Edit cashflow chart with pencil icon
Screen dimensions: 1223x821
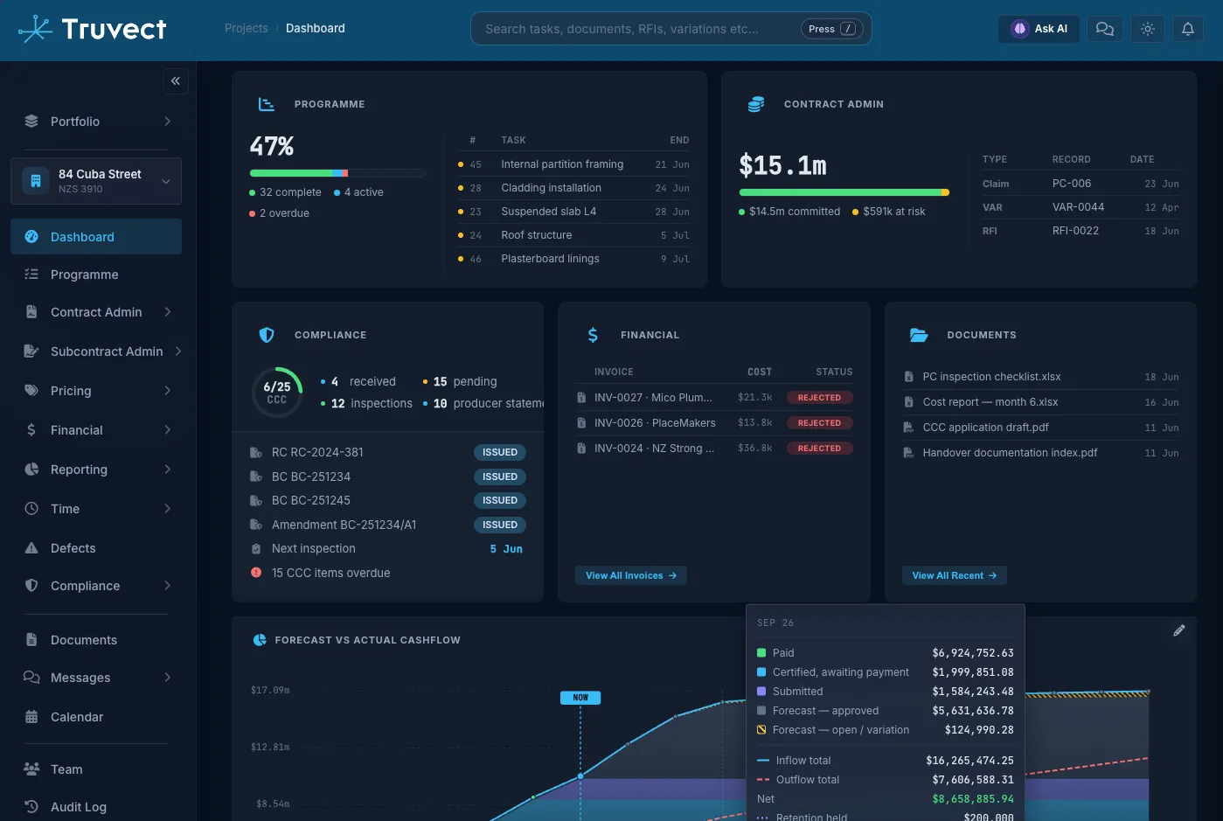(x=1179, y=630)
